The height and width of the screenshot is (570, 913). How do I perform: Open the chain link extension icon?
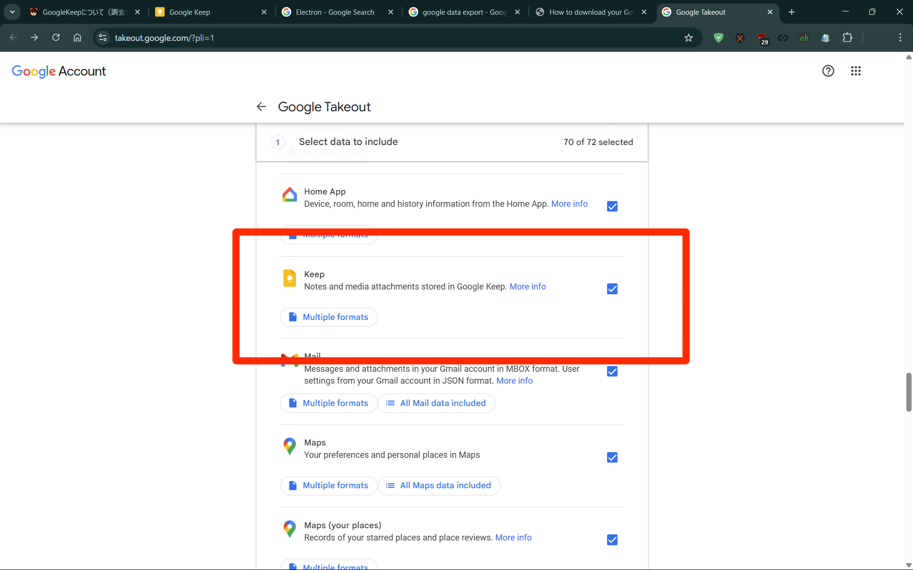(x=783, y=38)
